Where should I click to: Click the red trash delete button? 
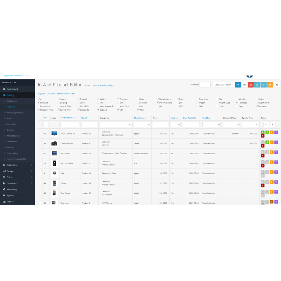coord(250,85)
